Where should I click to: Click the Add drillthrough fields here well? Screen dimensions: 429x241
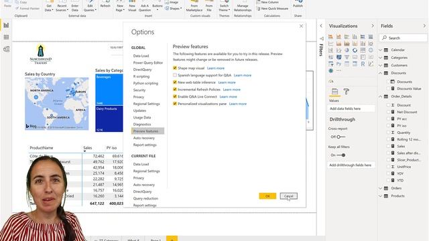pos(351,165)
